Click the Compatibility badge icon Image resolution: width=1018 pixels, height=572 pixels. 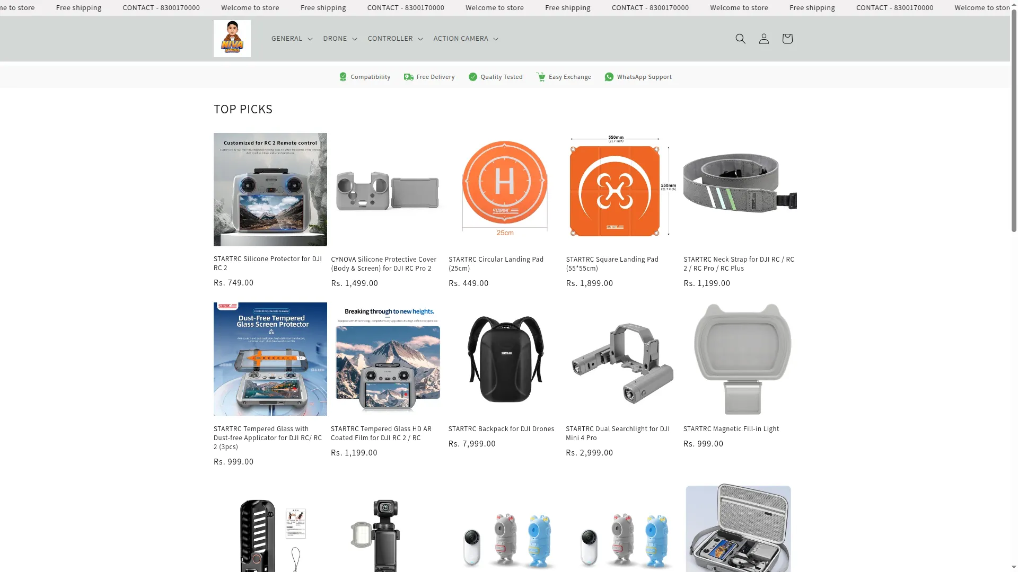click(x=343, y=77)
